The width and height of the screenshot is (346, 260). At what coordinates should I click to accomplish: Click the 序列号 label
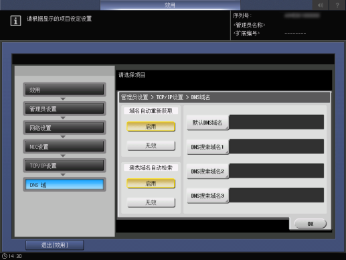click(242, 15)
